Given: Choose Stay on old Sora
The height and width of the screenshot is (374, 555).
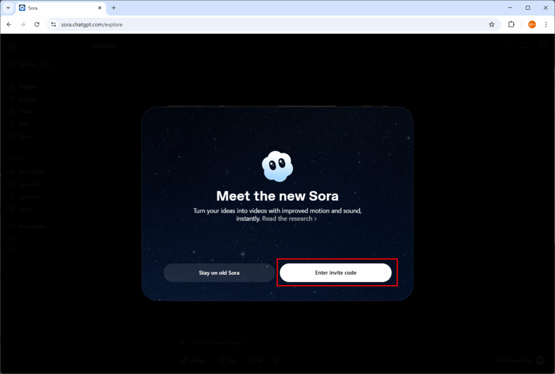Looking at the screenshot, I should pyautogui.click(x=219, y=273).
